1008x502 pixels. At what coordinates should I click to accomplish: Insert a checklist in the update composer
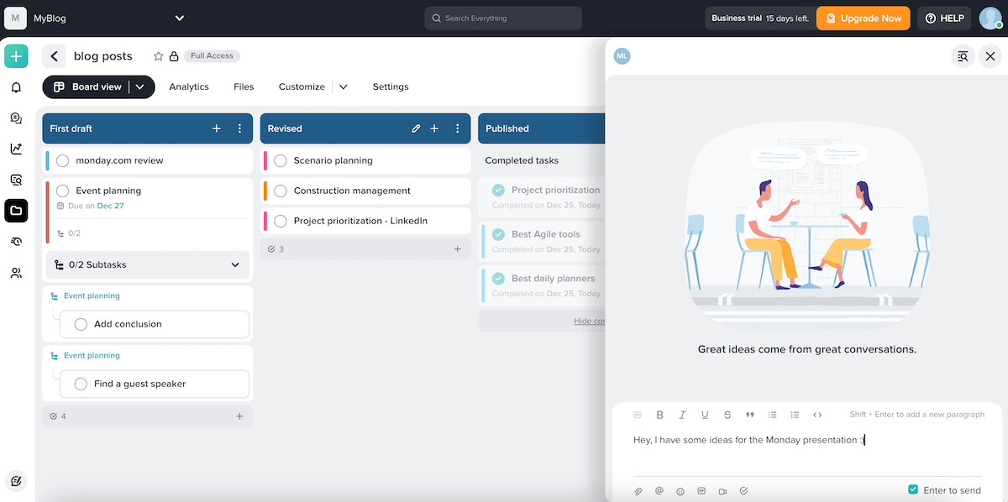click(x=743, y=491)
